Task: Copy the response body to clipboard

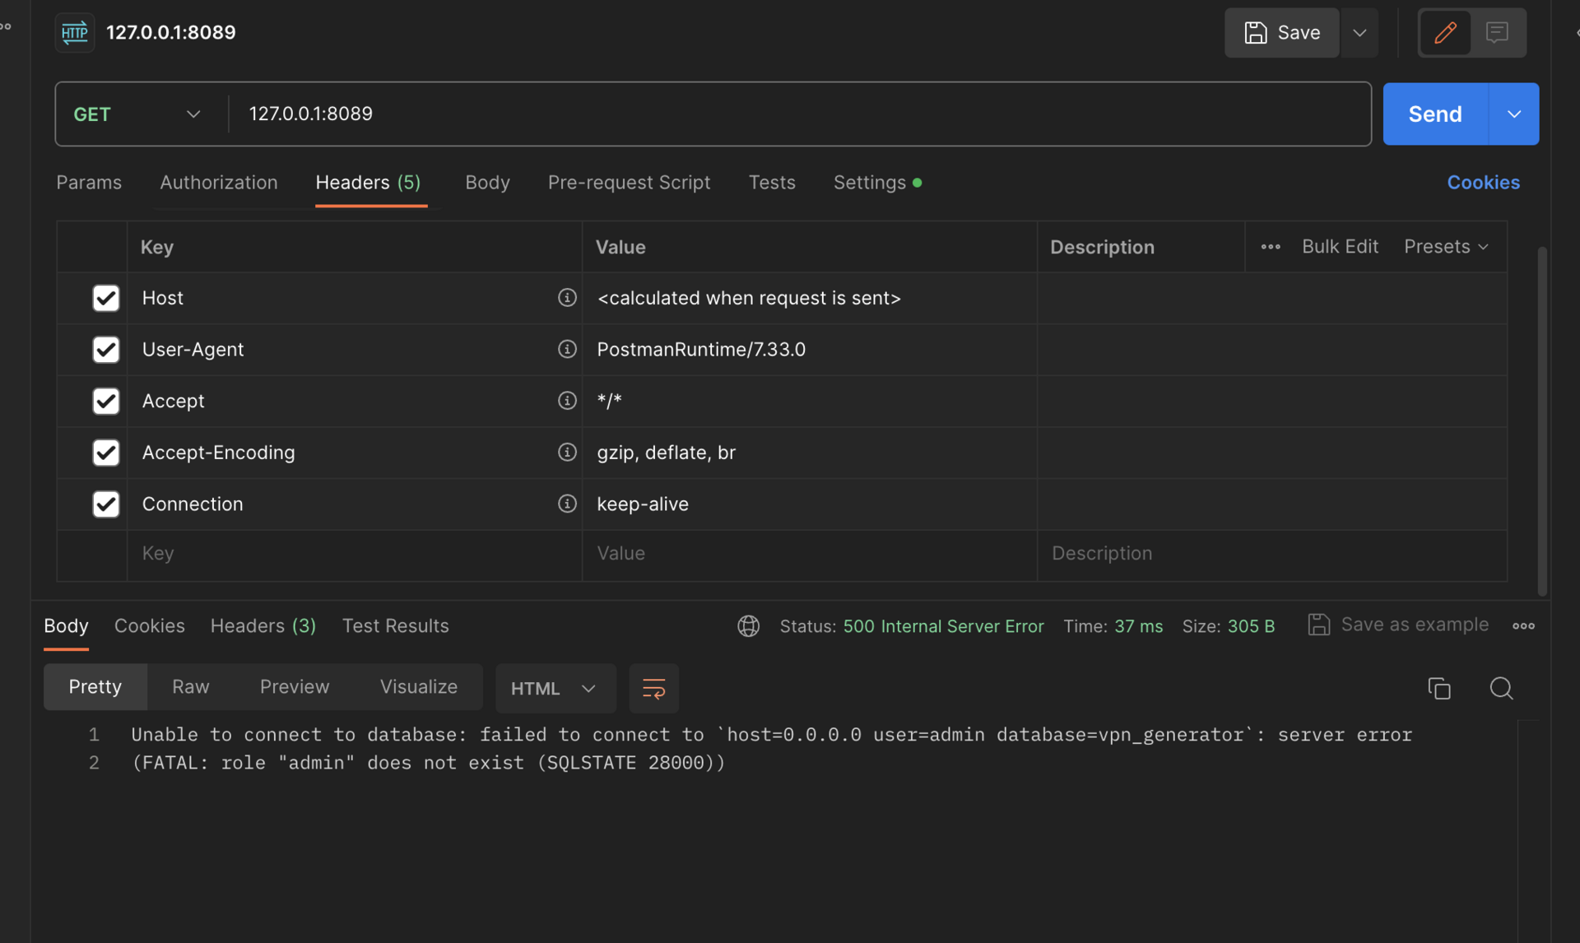Action: 1439,688
